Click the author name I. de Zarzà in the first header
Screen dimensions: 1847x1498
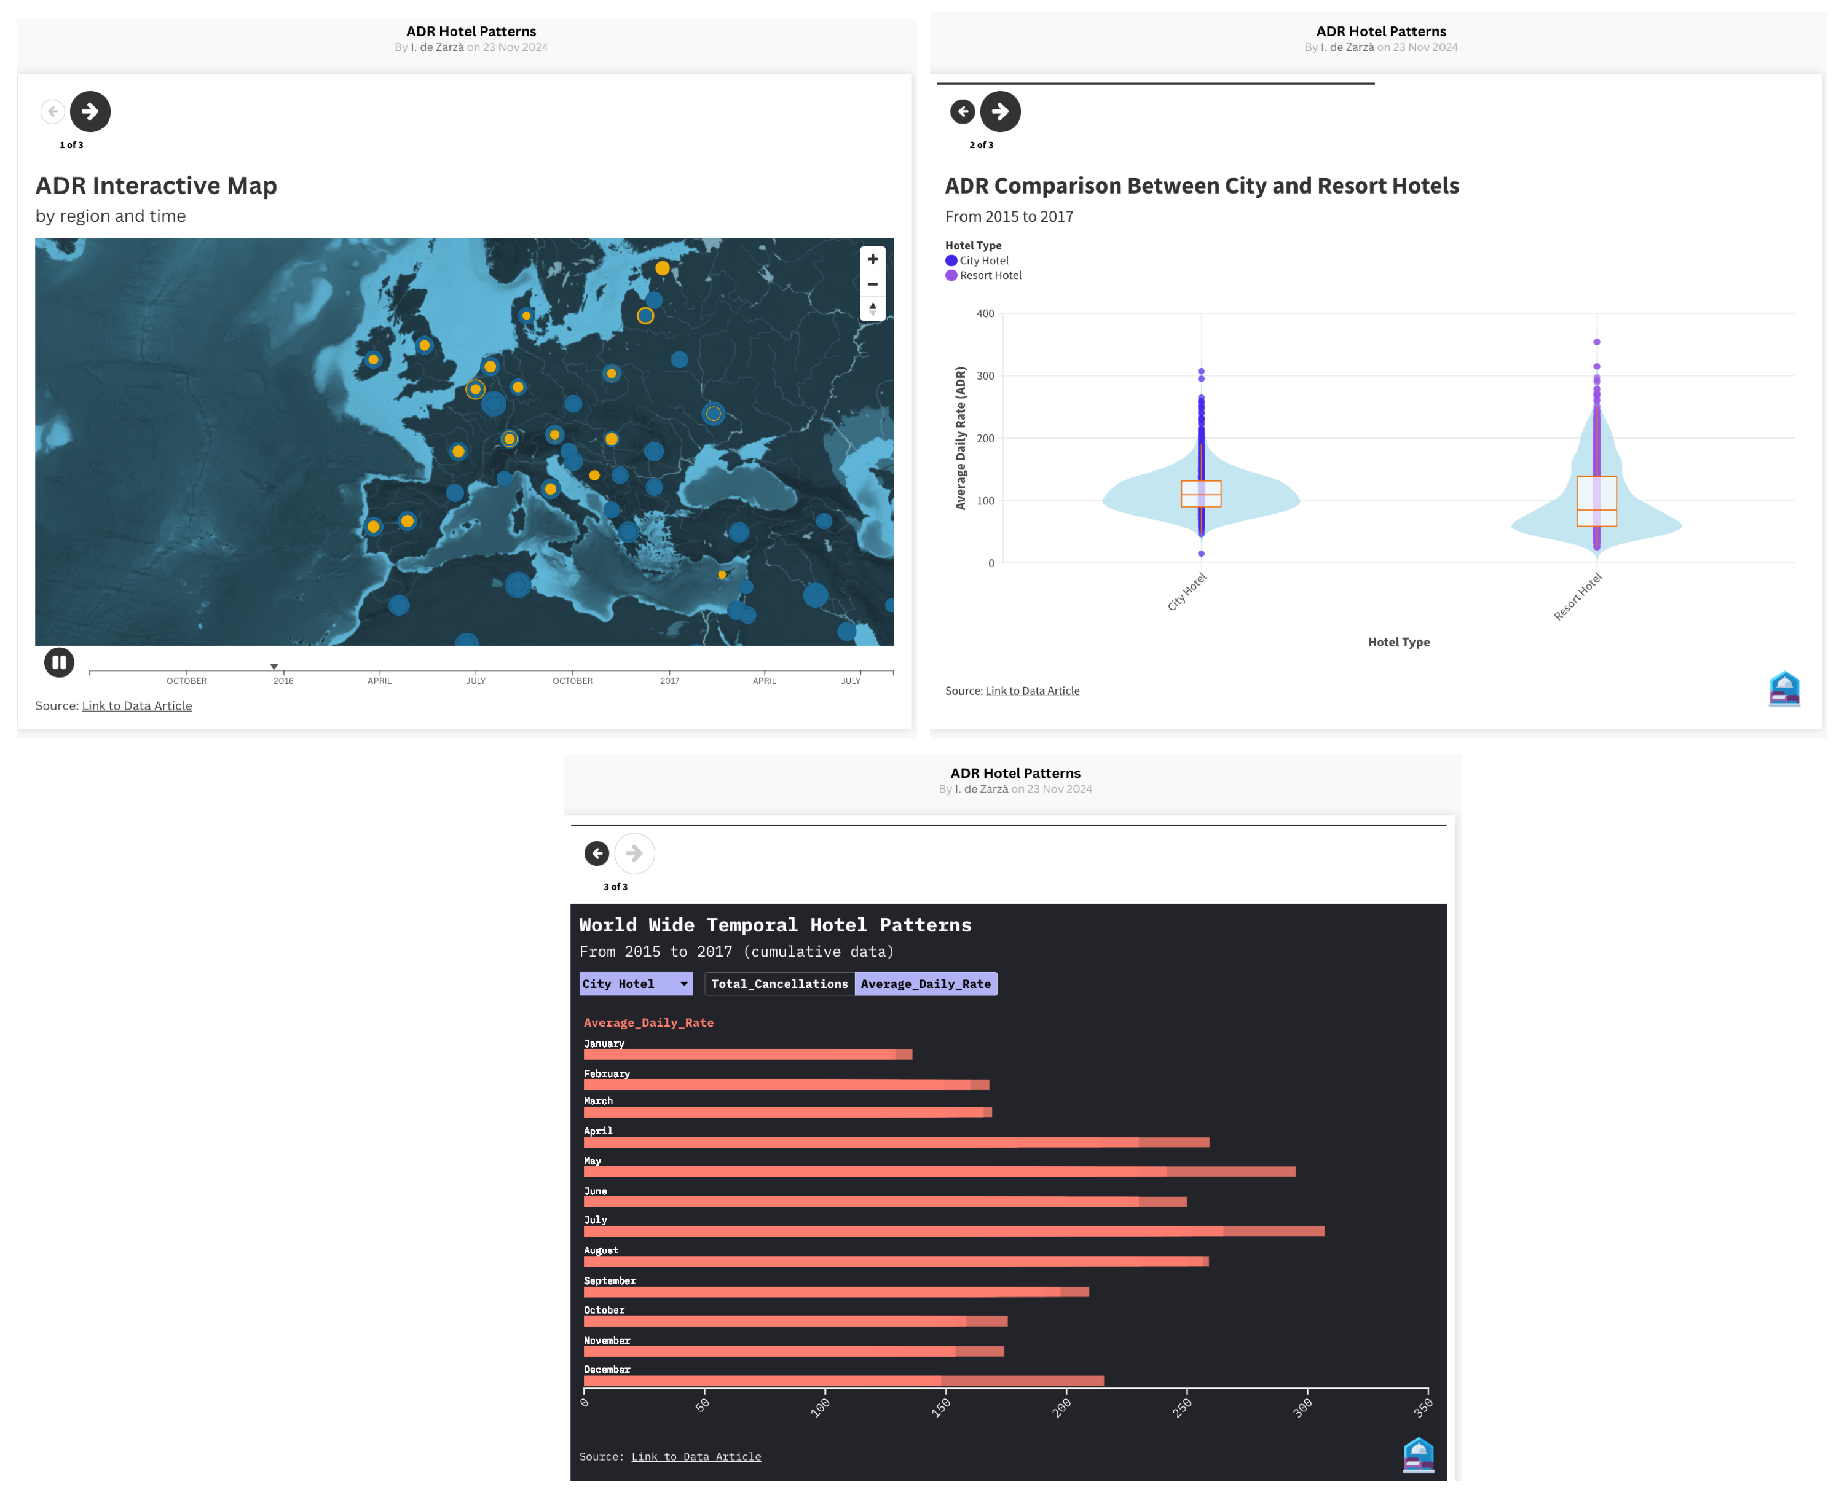[437, 47]
